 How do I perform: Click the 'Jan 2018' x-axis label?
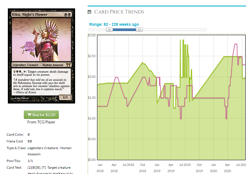[100, 168]
